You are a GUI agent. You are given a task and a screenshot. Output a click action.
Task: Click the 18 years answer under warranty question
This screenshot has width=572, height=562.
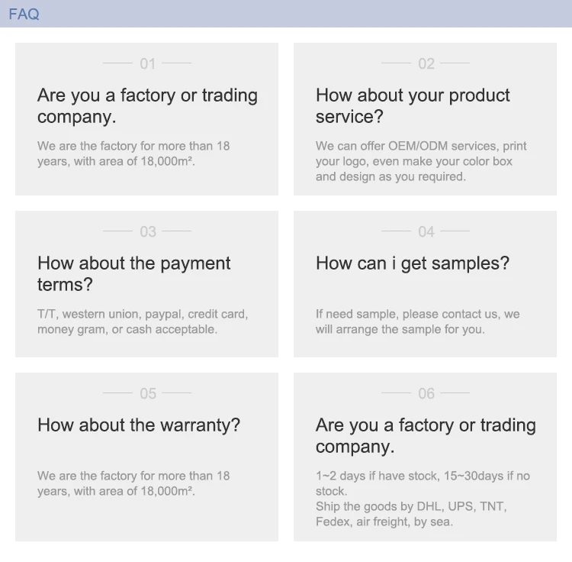pyautogui.click(x=133, y=483)
